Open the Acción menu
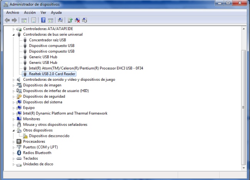The width and height of the screenshot is (250, 180). pyautogui.click(x=30, y=12)
